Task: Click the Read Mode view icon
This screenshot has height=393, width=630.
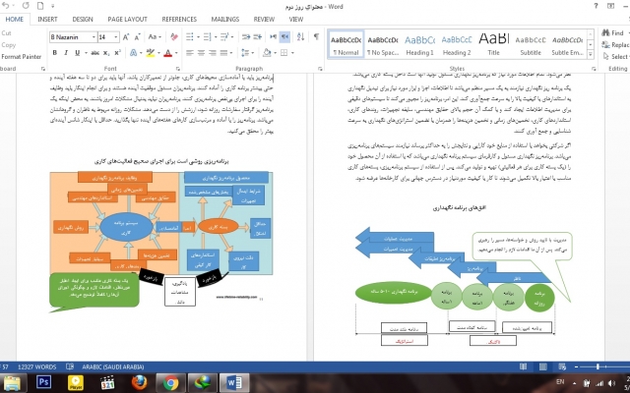Action: click(x=523, y=366)
